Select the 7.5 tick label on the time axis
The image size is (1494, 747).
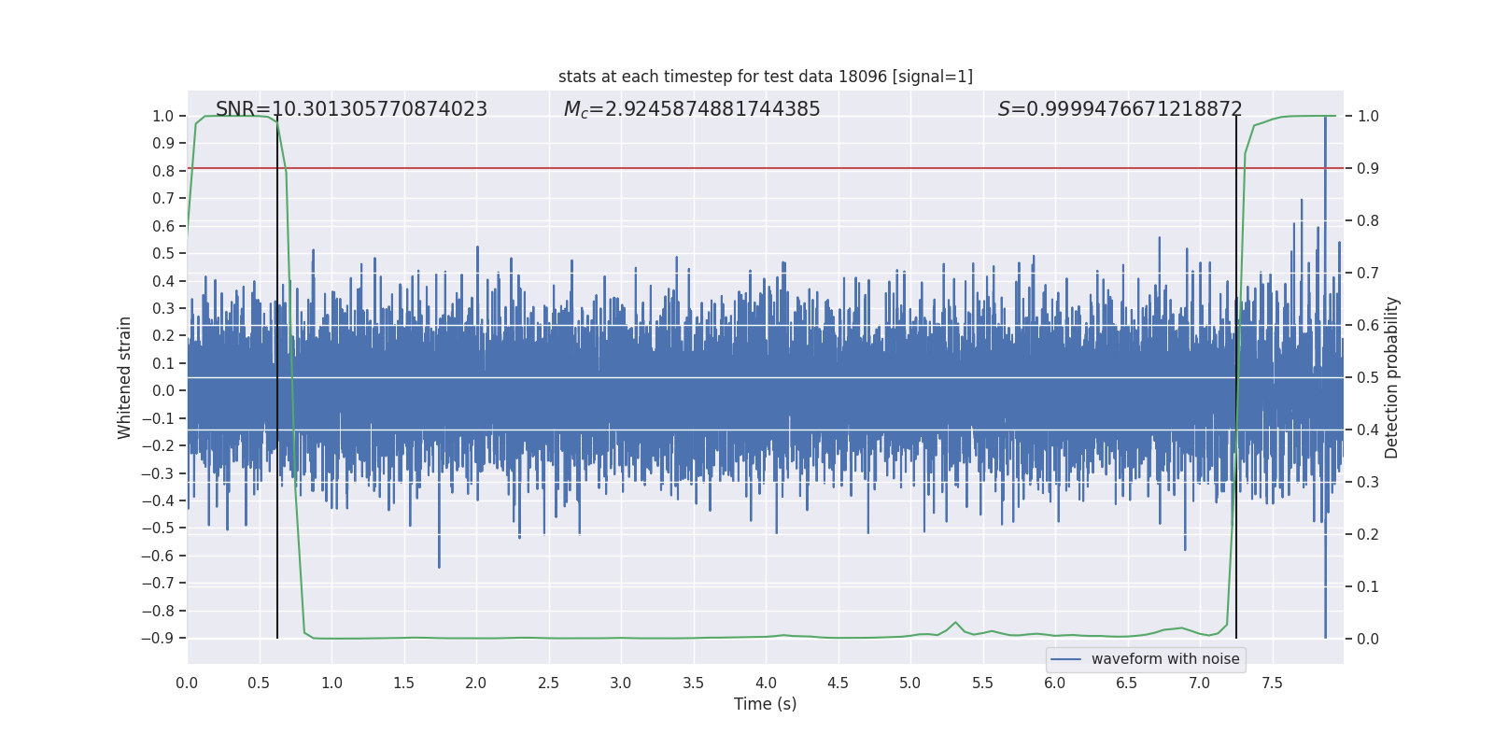(x=1272, y=683)
